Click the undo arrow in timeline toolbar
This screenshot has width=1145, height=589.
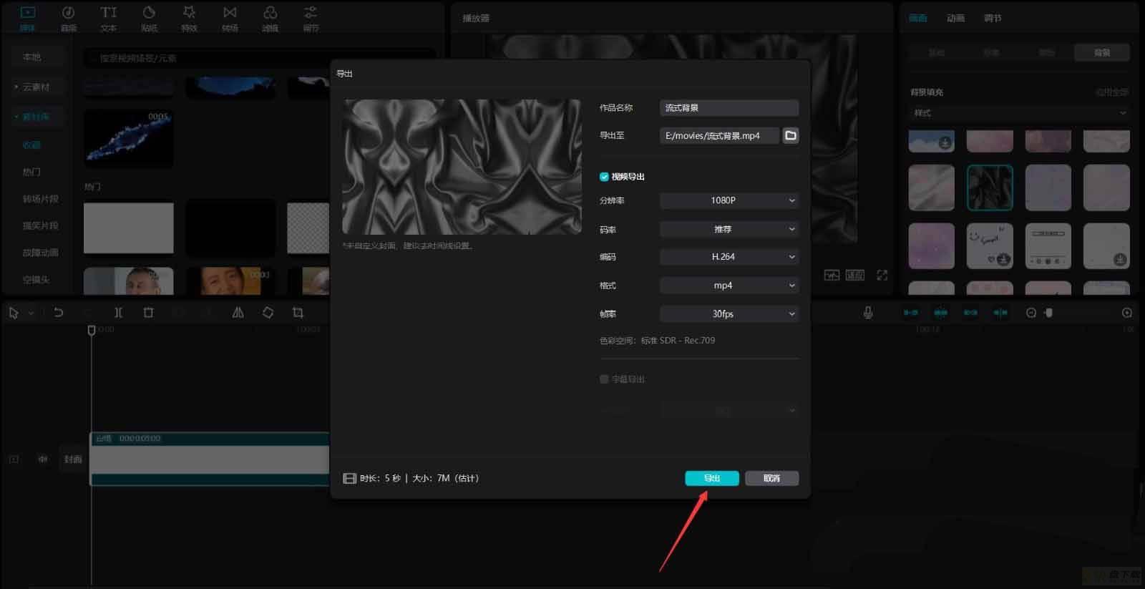pos(59,313)
